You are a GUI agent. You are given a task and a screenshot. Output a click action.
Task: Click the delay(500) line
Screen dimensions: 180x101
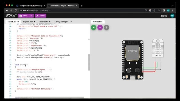point(24,82)
